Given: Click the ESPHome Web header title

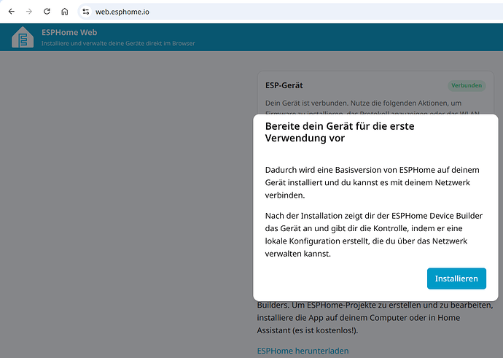Looking at the screenshot, I should click(x=69, y=32).
